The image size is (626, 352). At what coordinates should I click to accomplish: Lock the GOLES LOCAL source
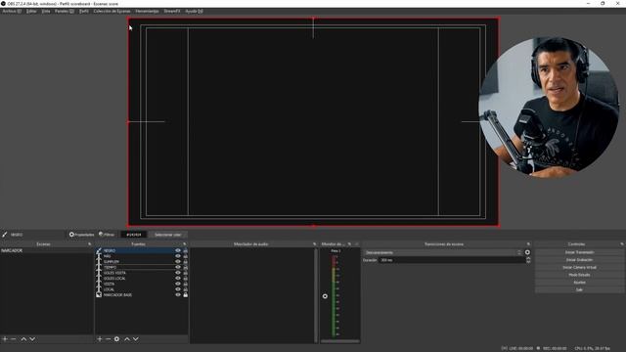[185, 278]
